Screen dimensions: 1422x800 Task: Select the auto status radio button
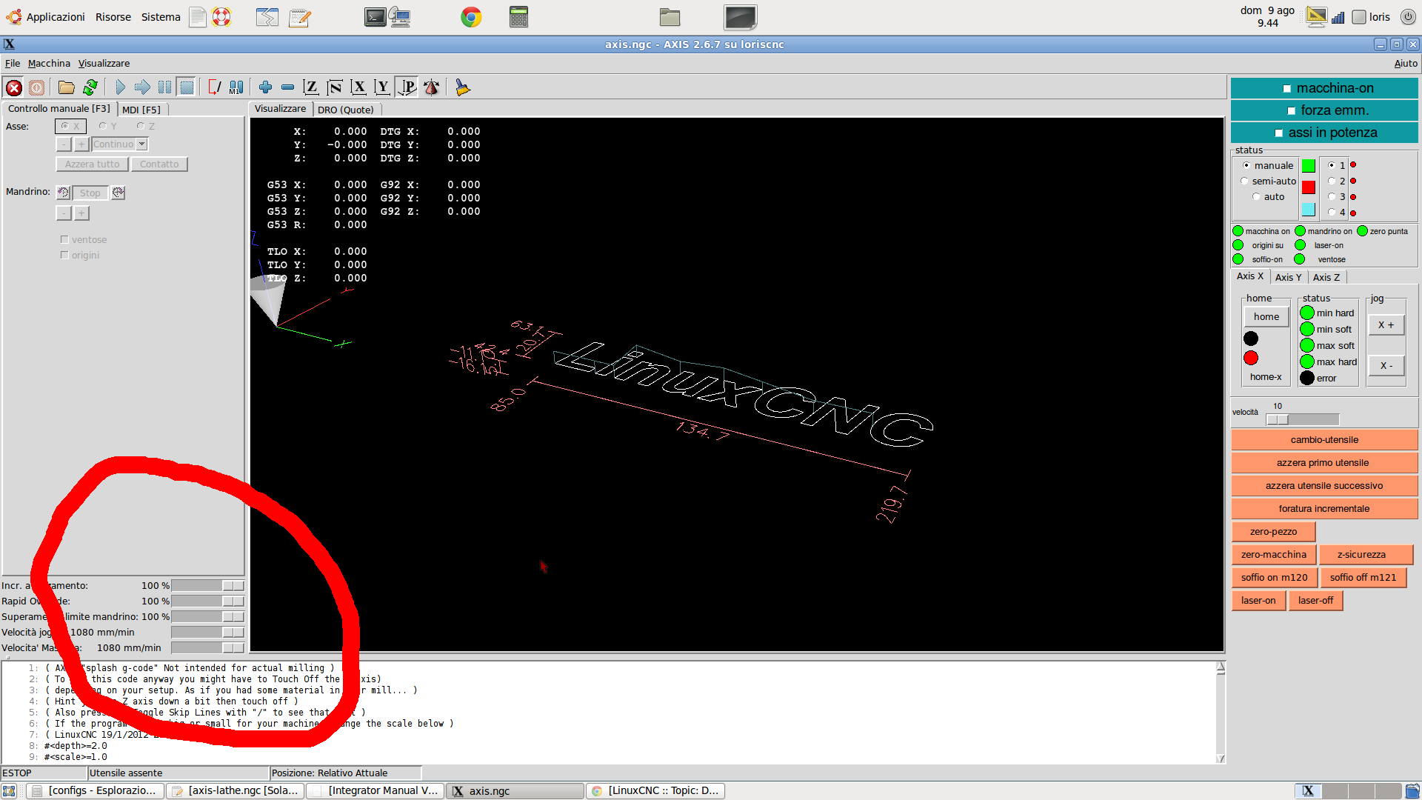pyautogui.click(x=1256, y=197)
